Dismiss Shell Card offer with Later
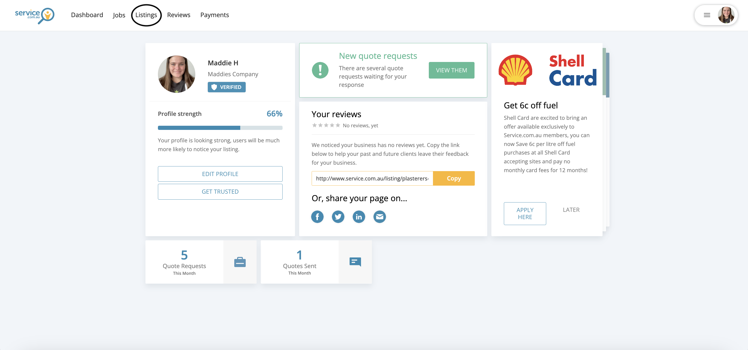The width and height of the screenshot is (748, 350). point(571,210)
